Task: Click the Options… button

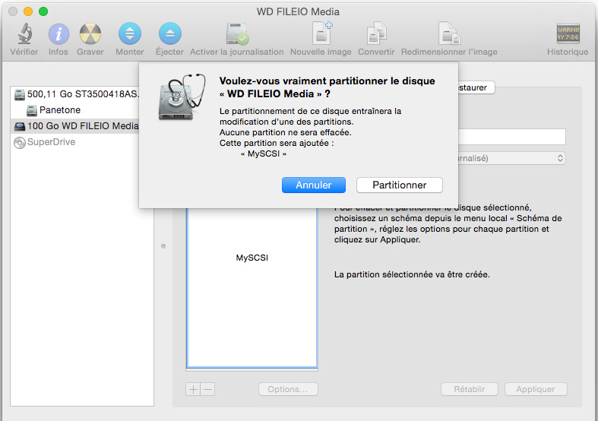Action: (288, 389)
